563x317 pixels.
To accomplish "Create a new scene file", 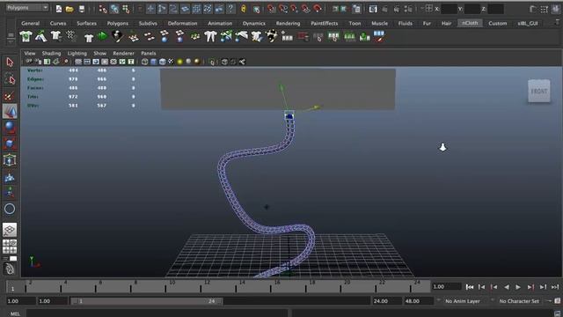I will [59, 9].
